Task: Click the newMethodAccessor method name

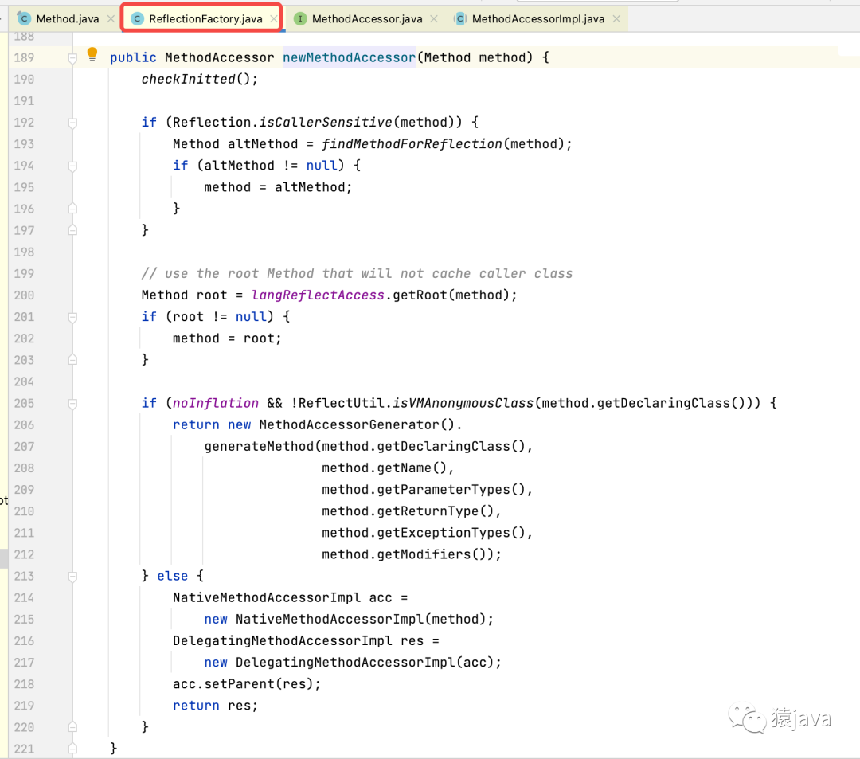Action: (x=350, y=57)
